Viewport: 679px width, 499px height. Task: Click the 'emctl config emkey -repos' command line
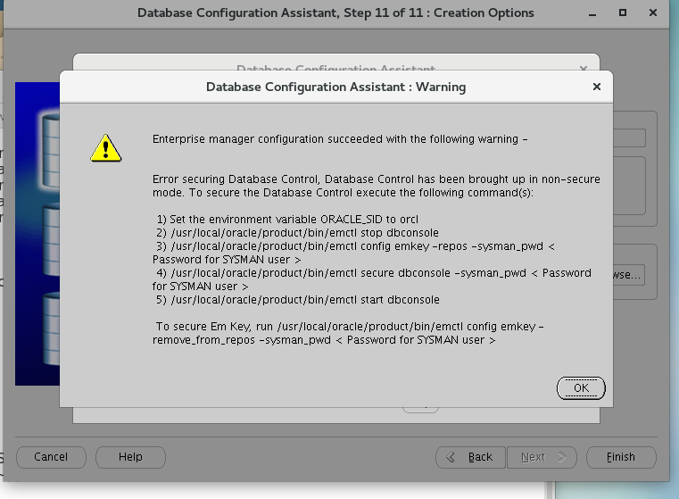(354, 253)
